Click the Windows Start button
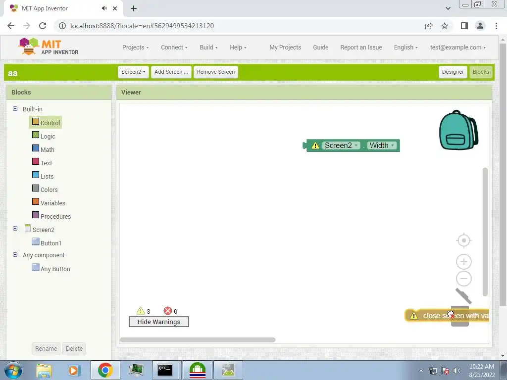507x380 pixels. [13, 370]
